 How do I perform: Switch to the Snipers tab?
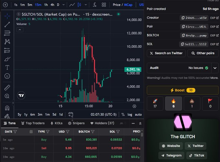pos(76,123)
